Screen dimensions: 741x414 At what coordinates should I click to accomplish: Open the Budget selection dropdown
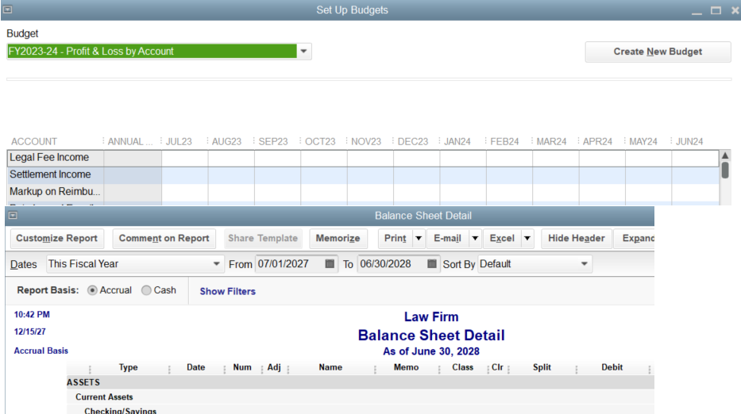coord(304,51)
